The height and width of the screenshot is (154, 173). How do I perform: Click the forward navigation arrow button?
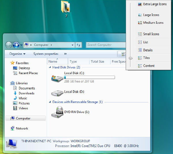[16, 45]
